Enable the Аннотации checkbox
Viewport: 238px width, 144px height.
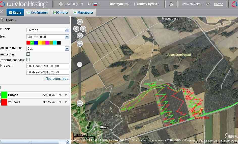[28, 54]
